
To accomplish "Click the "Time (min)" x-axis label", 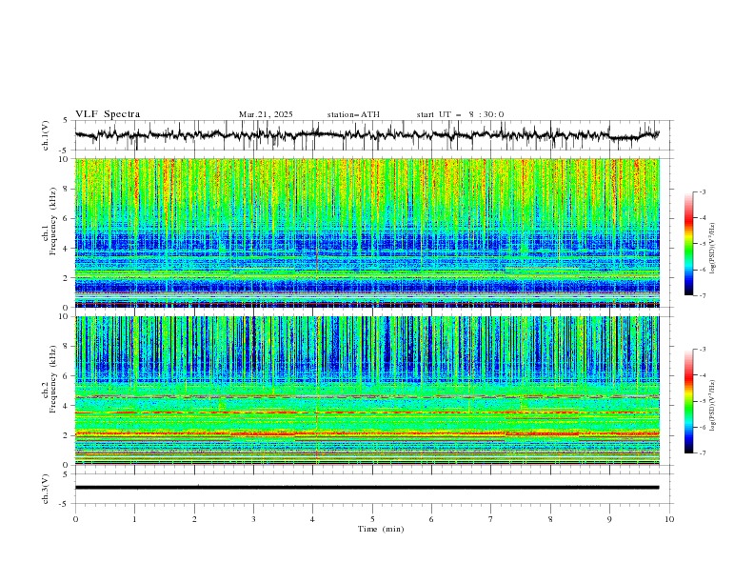I will coord(381,529).
